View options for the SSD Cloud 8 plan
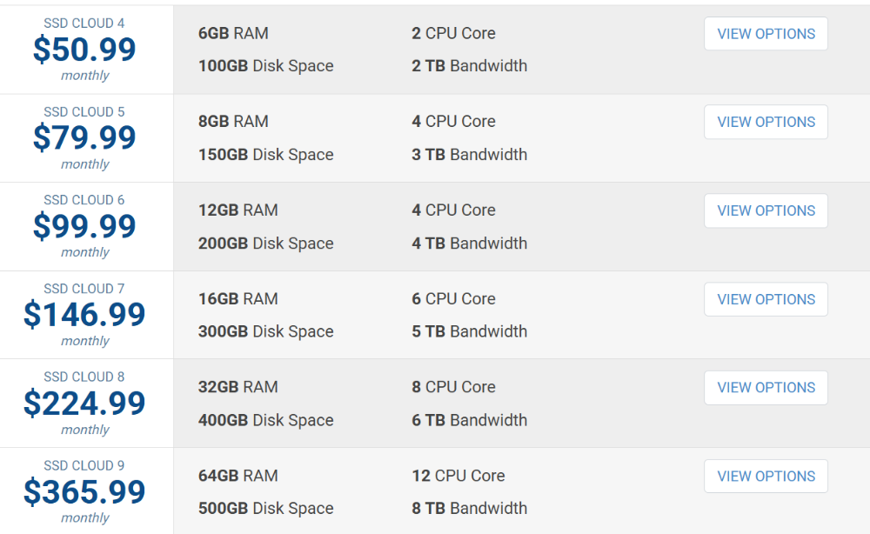This screenshot has width=870, height=534. pyautogui.click(x=766, y=388)
